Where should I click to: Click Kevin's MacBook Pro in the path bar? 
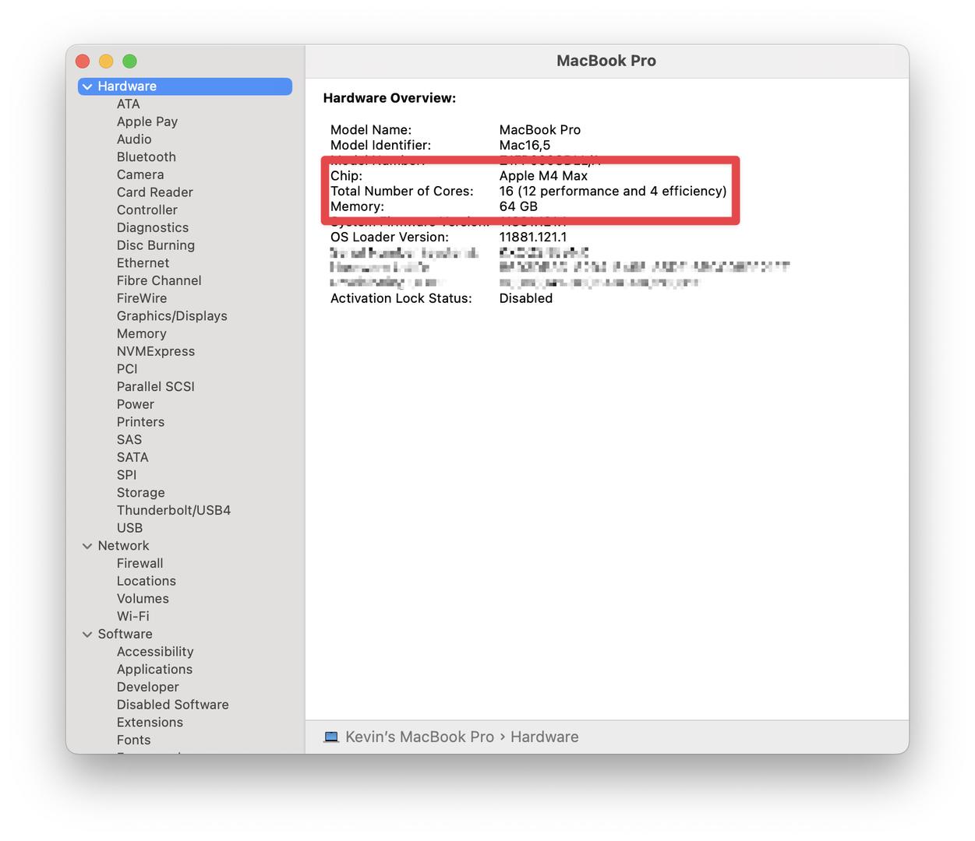pyautogui.click(x=419, y=737)
